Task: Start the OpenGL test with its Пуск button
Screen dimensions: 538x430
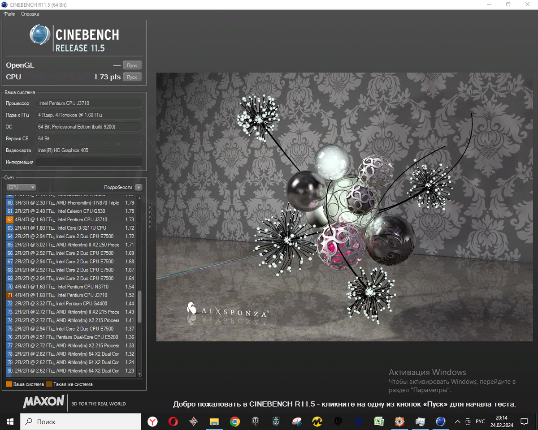Action: [132, 65]
